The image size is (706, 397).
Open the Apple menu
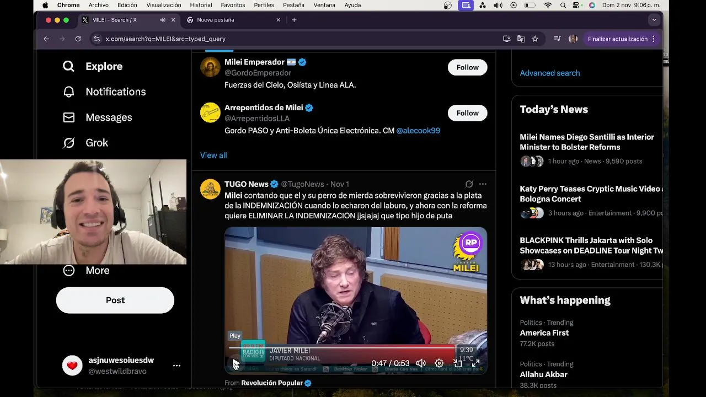click(45, 5)
